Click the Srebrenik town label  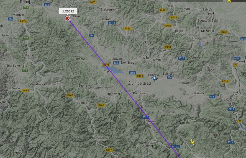[x=107, y=9]
